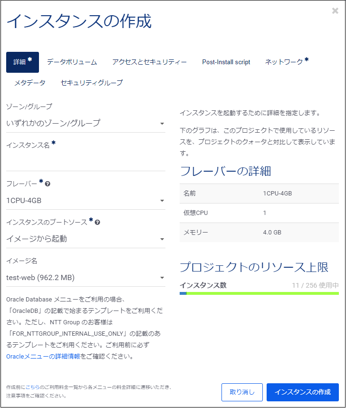Click the プロジェクトのリソース上限 heading
Image resolution: width=346 pixels, height=408 pixels.
coord(254,267)
